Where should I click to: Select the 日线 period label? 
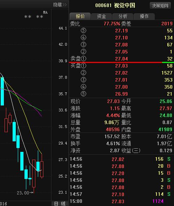(60, 204)
